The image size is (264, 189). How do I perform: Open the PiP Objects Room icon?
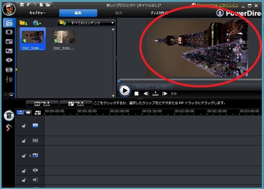[x=9, y=41]
